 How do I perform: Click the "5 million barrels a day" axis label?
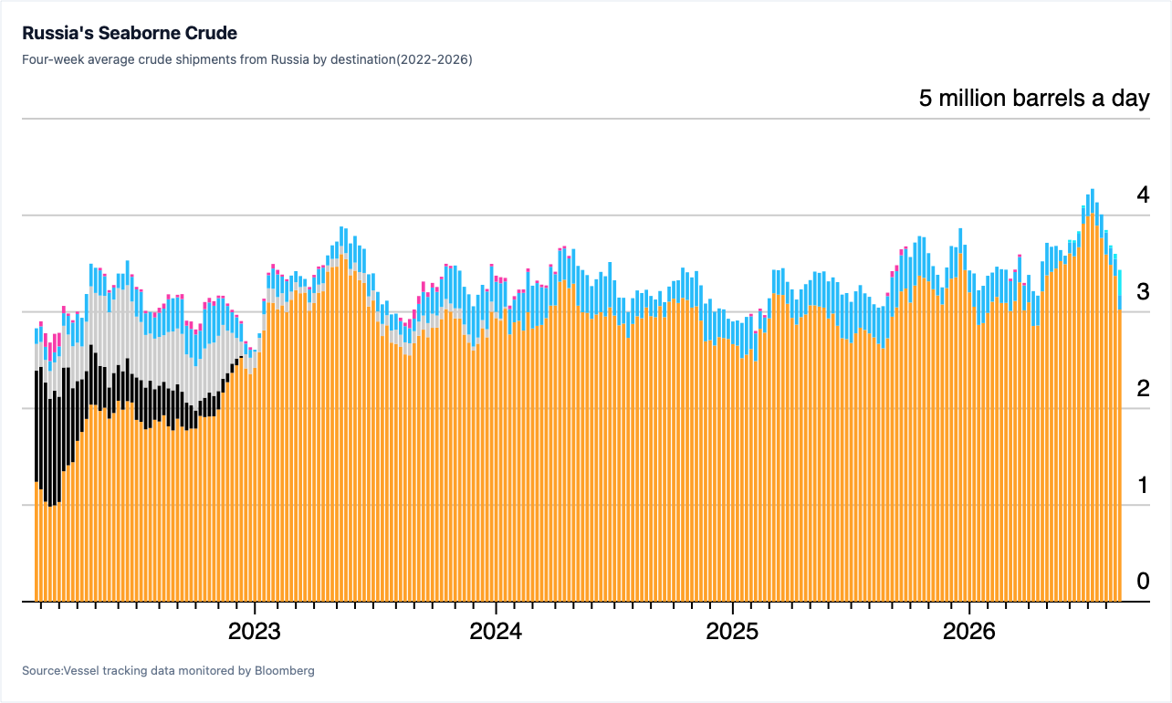coord(1034,99)
